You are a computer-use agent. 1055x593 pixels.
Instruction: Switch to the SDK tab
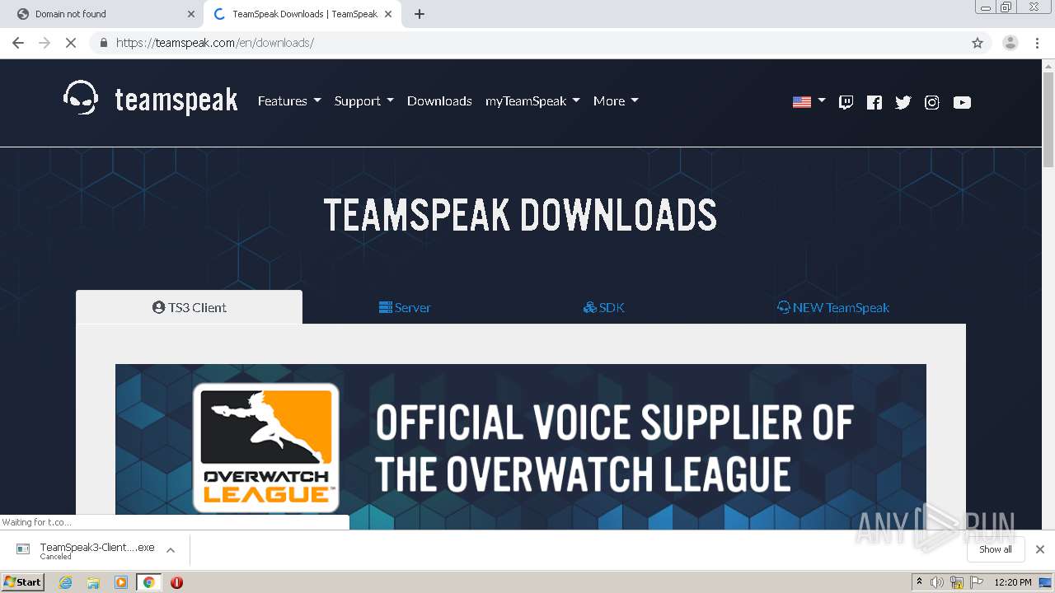603,307
